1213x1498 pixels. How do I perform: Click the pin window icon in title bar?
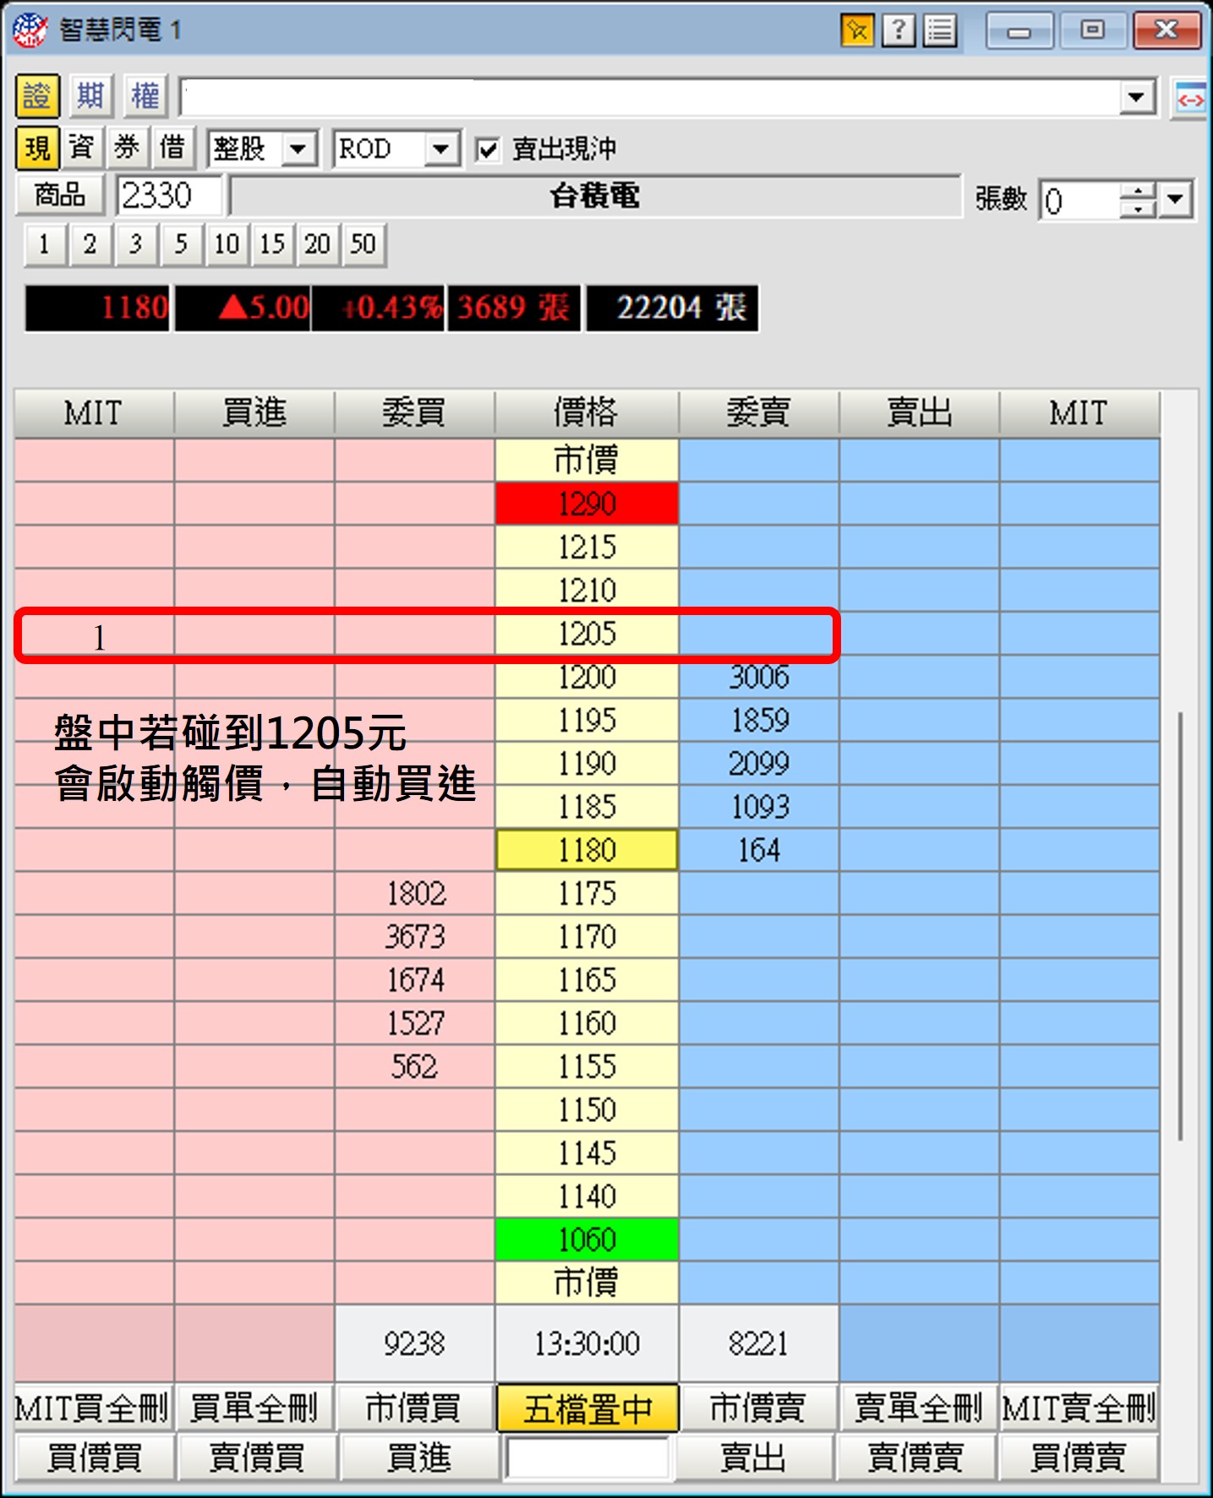point(857,31)
